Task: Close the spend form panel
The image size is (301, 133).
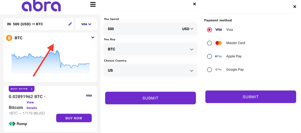Action: click(194, 4)
